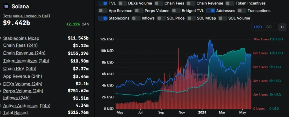Switch chart denomination to SOL
The width and height of the screenshot is (289, 117).
(x=270, y=27)
